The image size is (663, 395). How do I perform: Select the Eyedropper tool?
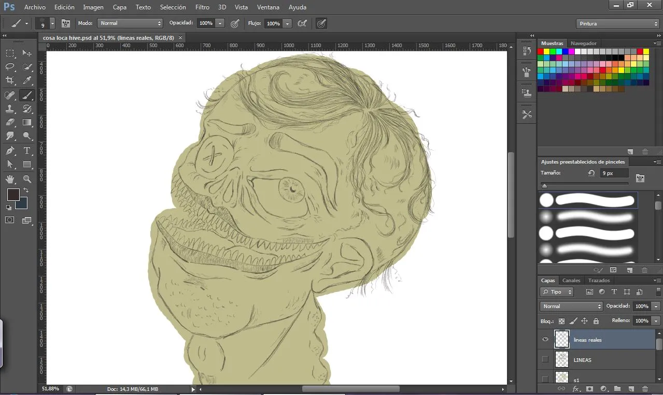coord(27,80)
